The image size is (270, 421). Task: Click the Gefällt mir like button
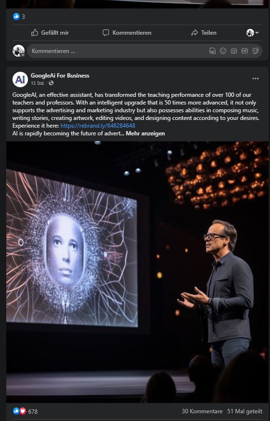coord(50,33)
